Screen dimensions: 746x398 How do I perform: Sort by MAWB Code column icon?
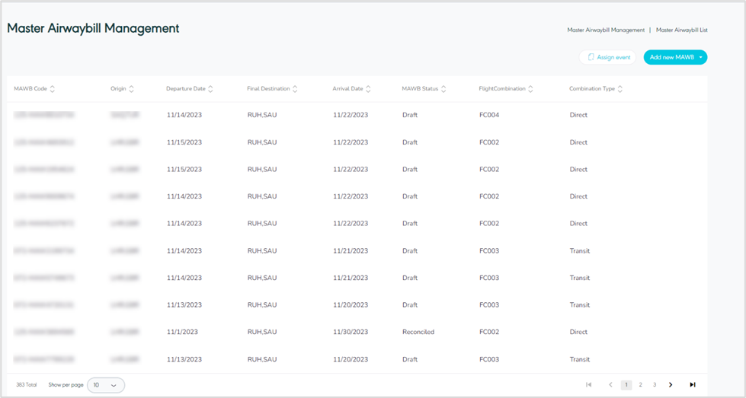click(x=53, y=89)
